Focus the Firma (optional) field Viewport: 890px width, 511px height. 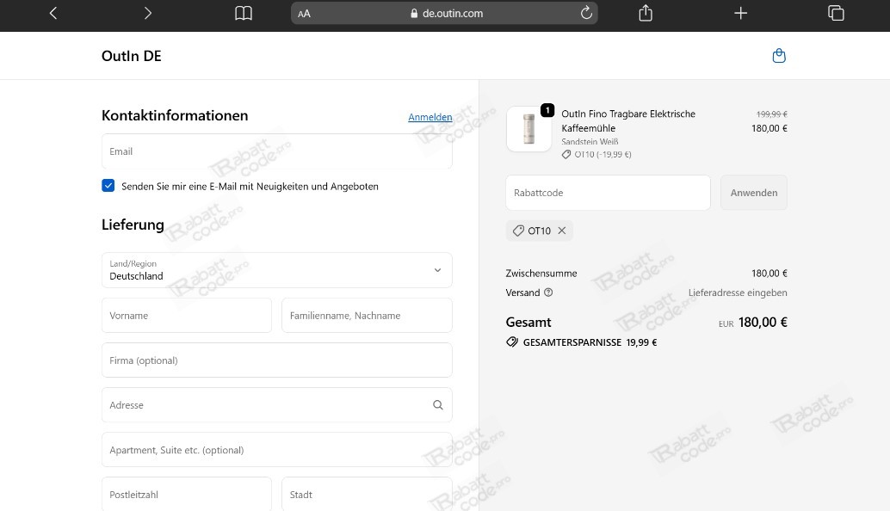(x=277, y=360)
